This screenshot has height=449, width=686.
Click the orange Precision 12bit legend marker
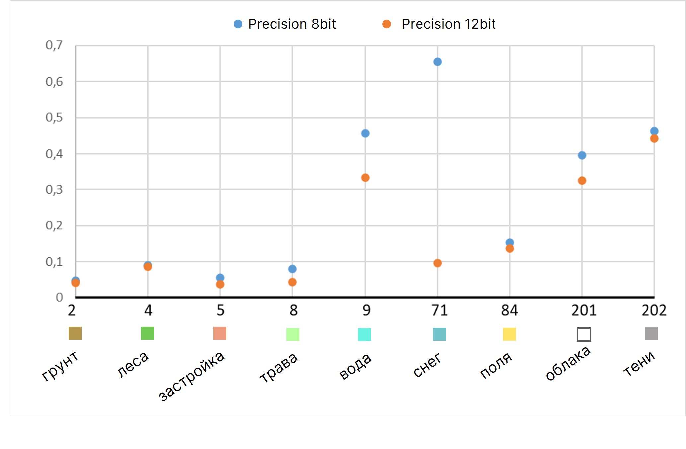(x=387, y=24)
